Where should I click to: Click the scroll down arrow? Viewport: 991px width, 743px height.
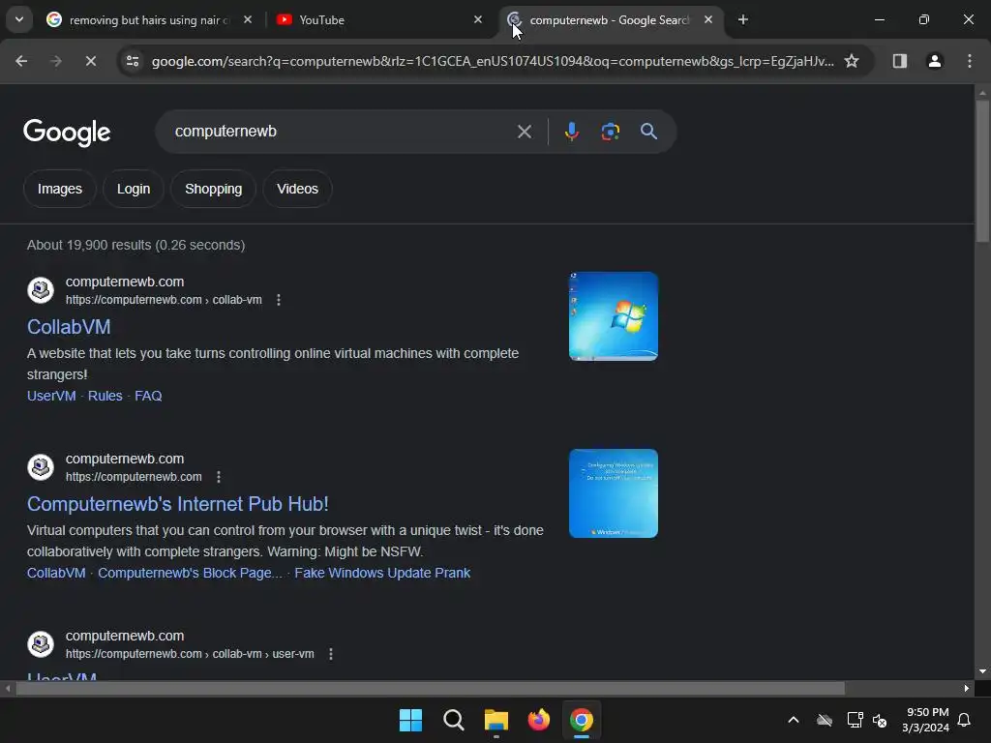[x=982, y=671]
